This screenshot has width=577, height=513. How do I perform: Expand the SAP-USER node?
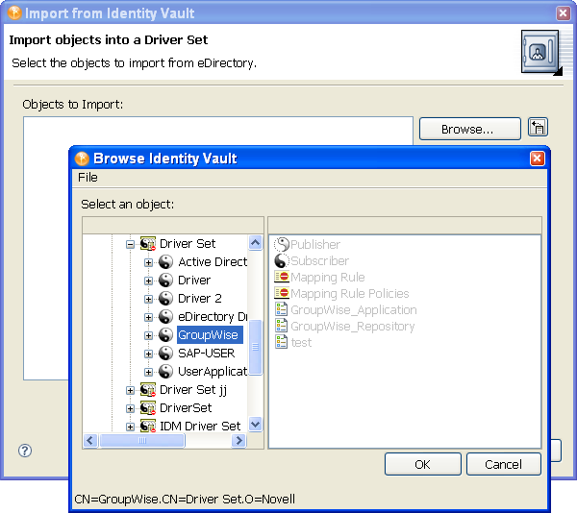coord(148,354)
